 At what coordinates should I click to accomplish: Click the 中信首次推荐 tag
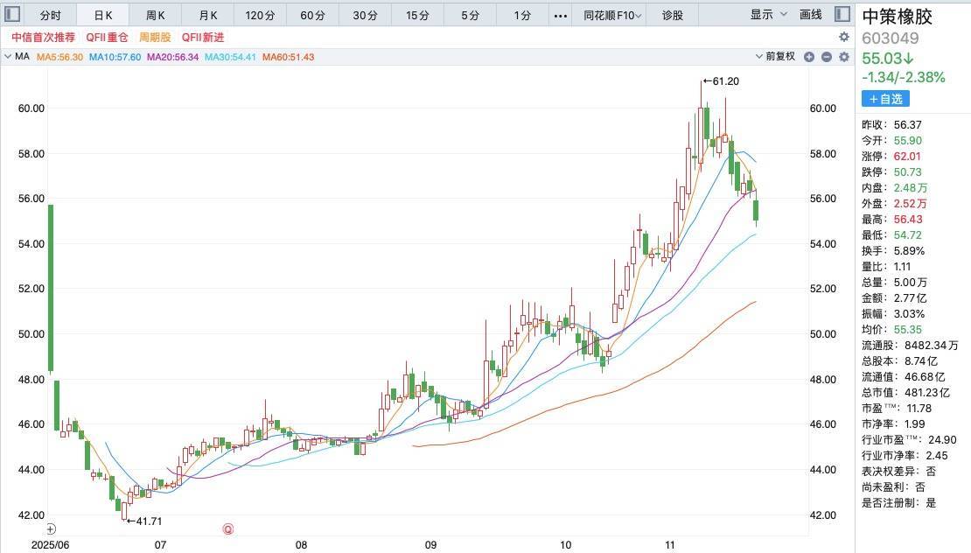click(43, 37)
